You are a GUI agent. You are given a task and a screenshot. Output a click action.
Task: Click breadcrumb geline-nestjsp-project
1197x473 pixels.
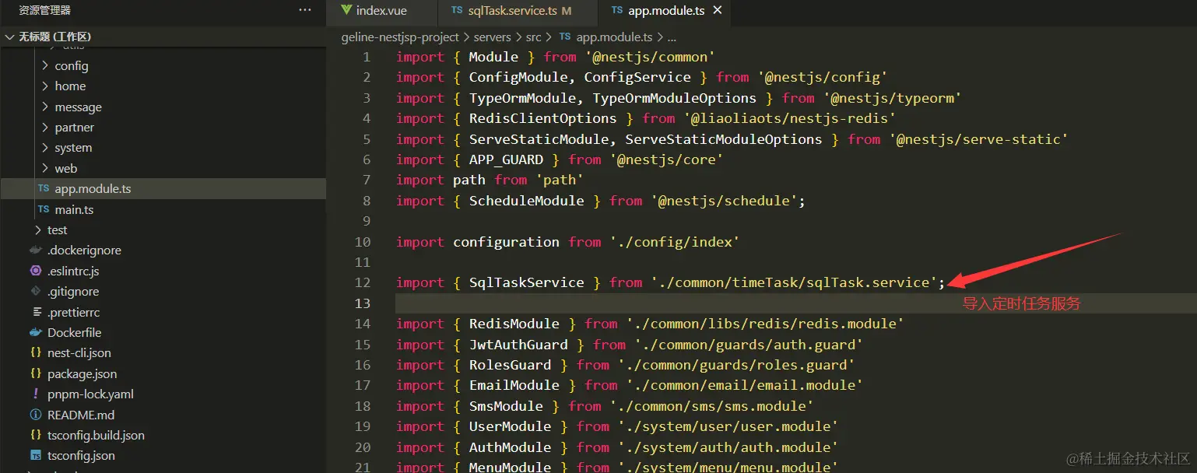400,37
